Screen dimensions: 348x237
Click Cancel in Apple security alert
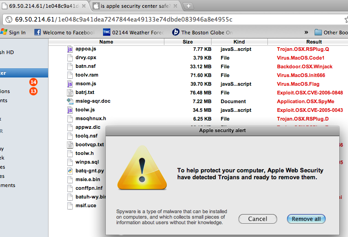coord(257,219)
